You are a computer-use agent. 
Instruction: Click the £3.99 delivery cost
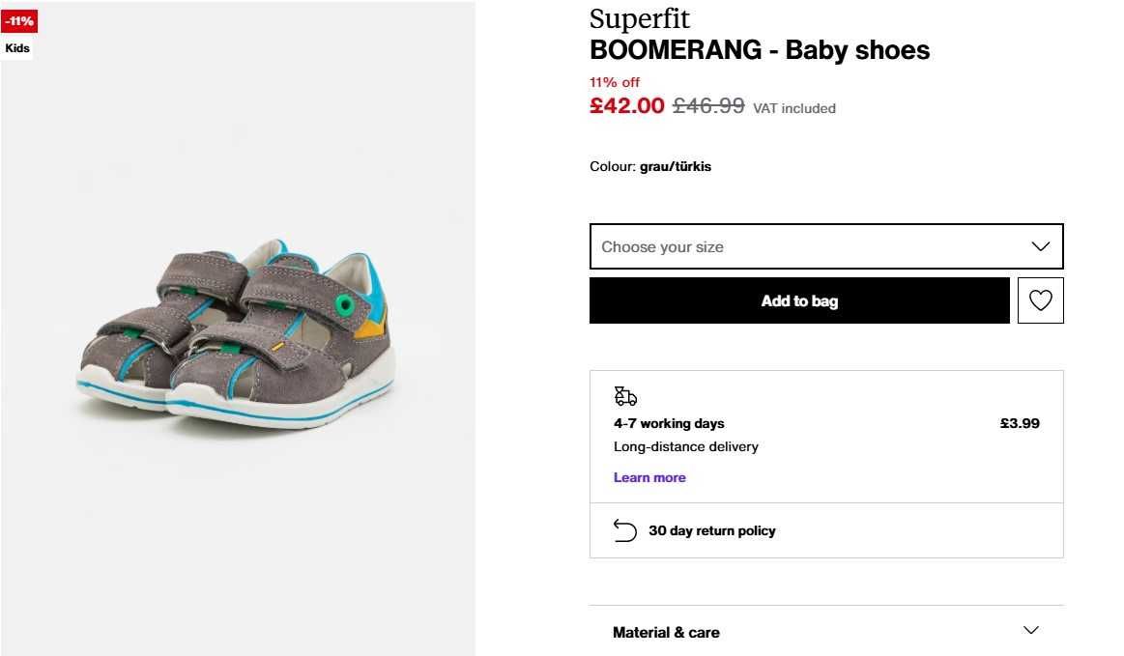click(x=1020, y=423)
